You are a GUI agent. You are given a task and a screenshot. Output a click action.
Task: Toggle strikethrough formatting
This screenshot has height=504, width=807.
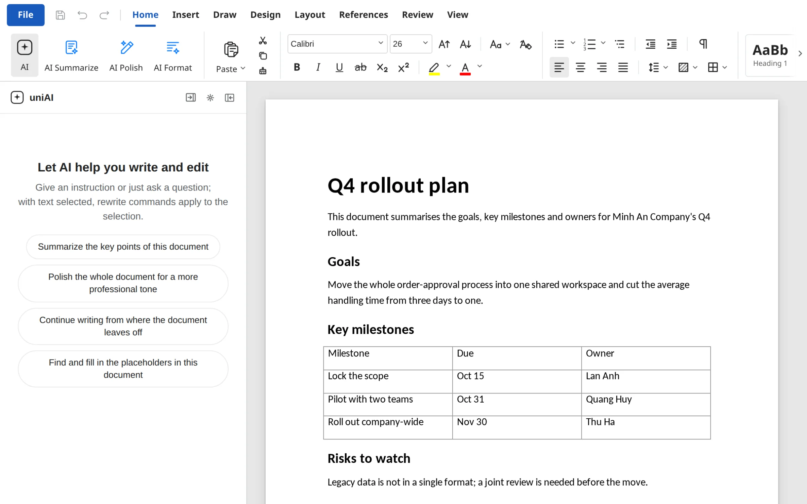tap(360, 67)
